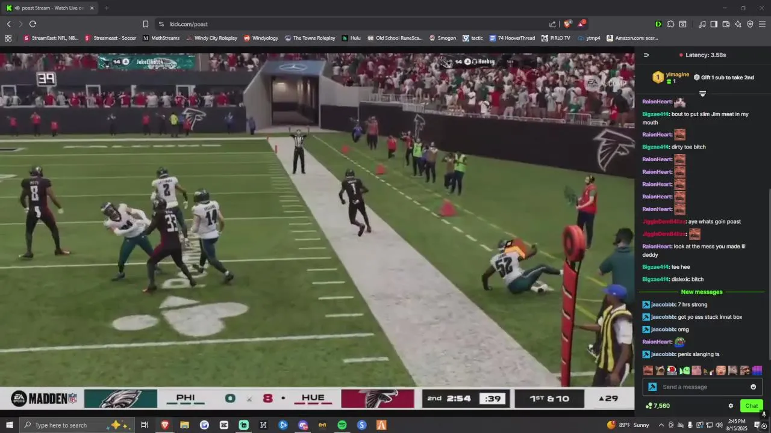The image size is (771, 433).
Task: Open the tactic bookmark
Action: [472, 38]
